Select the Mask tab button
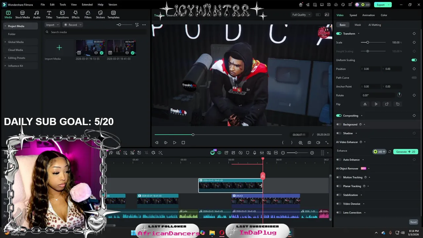The width and height of the screenshot is (423, 238). (x=358, y=25)
